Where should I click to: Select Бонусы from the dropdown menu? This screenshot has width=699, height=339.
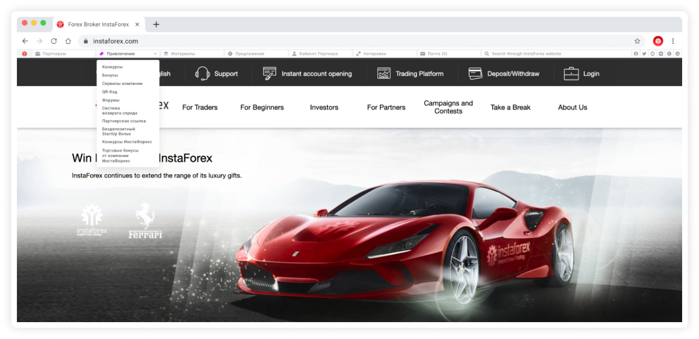click(110, 75)
